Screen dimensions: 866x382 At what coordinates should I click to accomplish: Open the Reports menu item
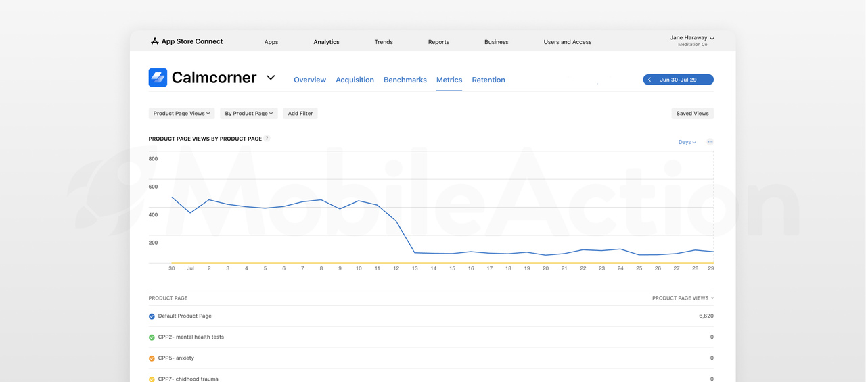click(438, 42)
